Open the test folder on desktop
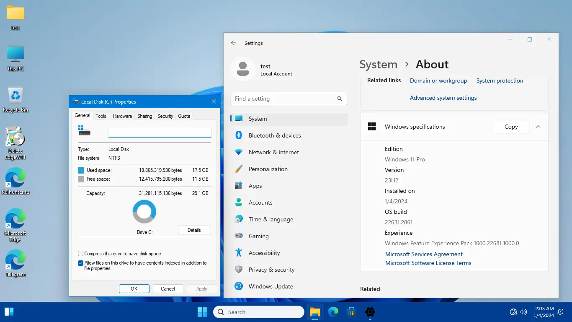 coord(15,17)
